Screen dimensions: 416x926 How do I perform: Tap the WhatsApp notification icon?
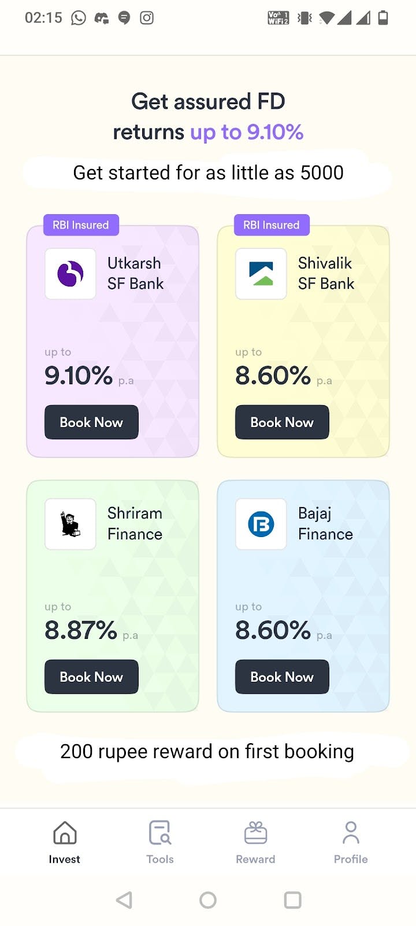(78, 18)
